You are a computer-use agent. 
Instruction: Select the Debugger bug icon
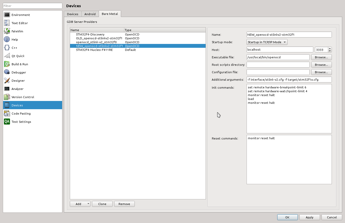click(x=7, y=72)
